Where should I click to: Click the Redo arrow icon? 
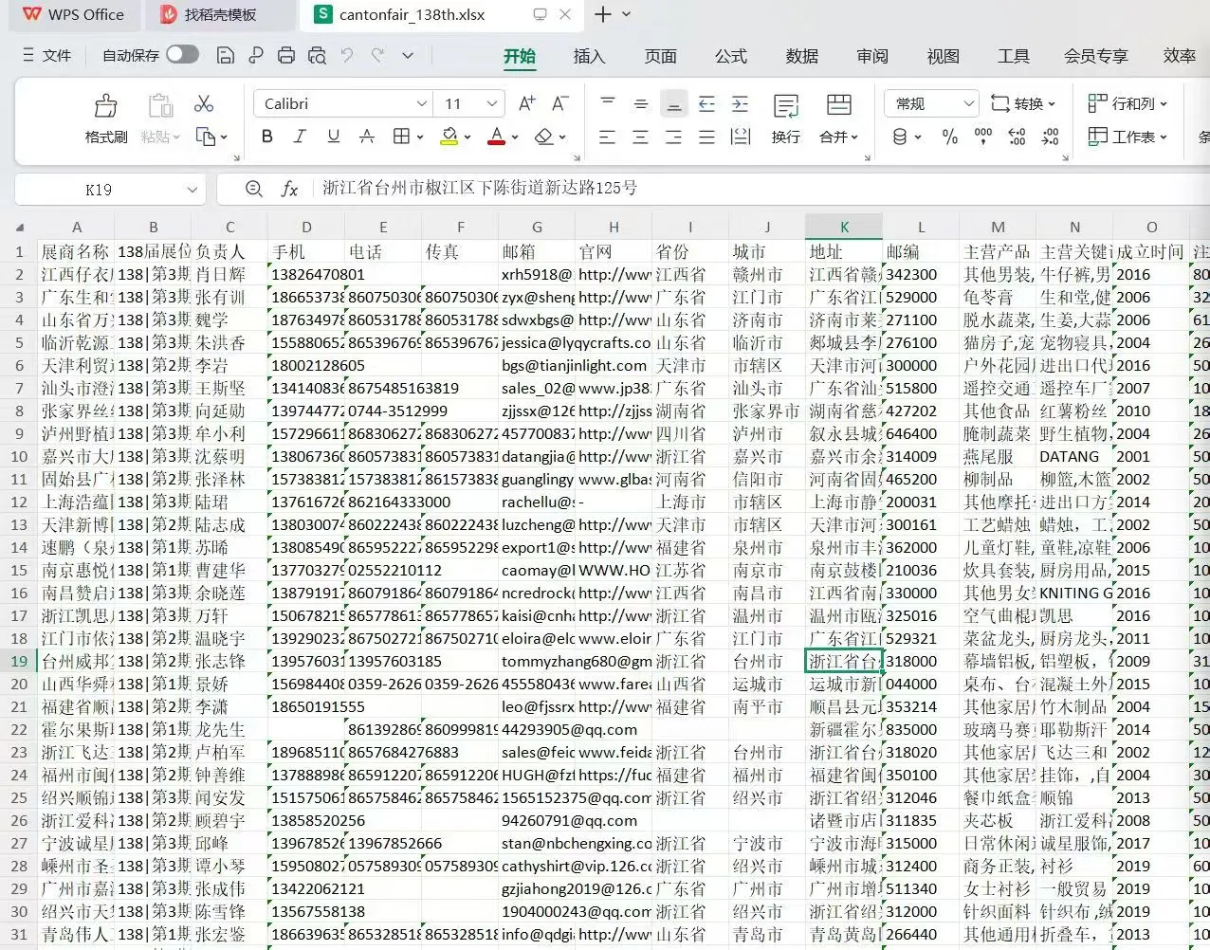click(x=377, y=55)
